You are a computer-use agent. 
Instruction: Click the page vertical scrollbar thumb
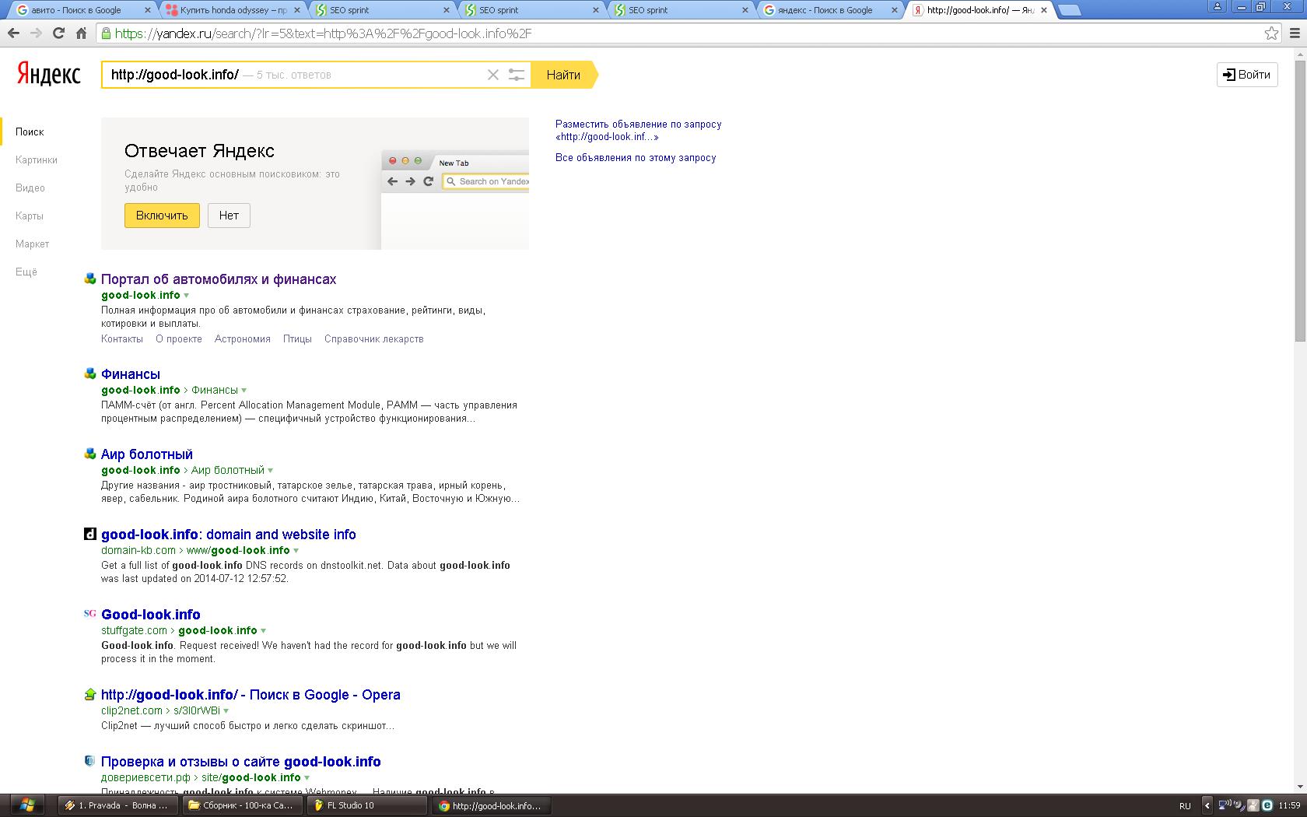1300,200
